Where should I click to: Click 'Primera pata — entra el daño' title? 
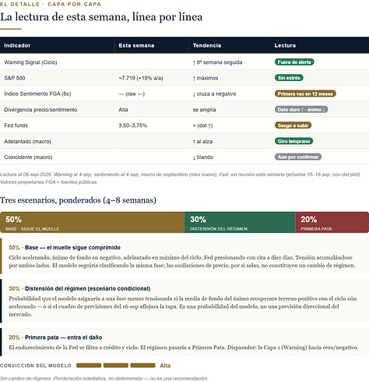[64, 338]
